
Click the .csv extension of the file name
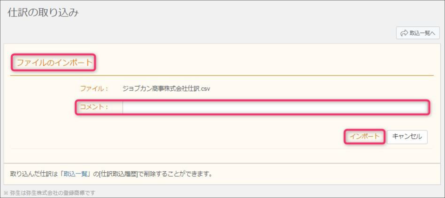205,89
